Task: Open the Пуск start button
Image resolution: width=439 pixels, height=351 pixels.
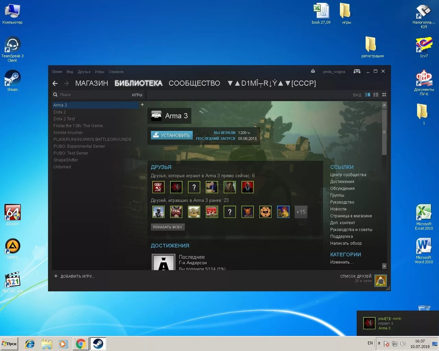Action: point(10,344)
